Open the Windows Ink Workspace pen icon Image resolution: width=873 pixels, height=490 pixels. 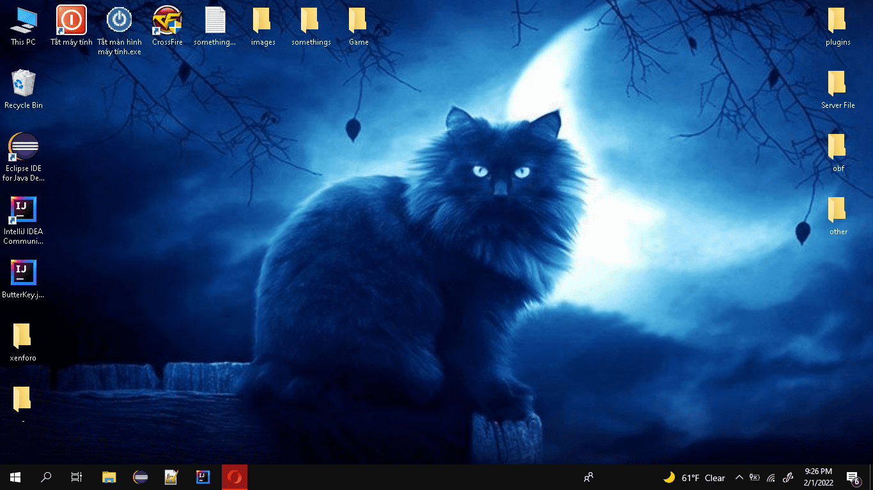click(x=788, y=477)
